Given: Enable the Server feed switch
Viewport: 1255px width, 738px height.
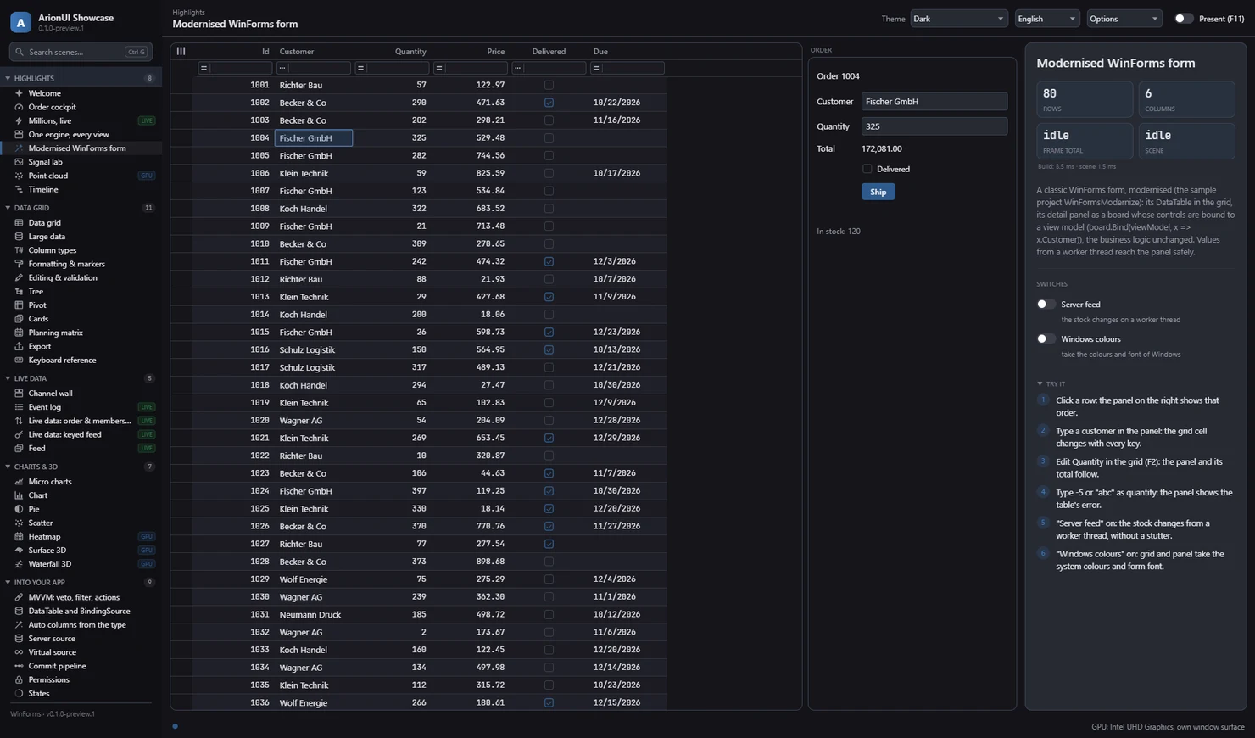Looking at the screenshot, I should coord(1046,304).
